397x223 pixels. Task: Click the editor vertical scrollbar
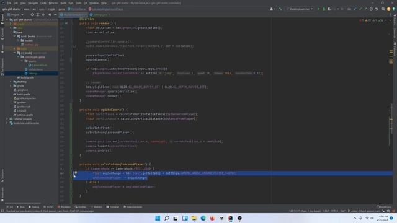click(x=391, y=119)
